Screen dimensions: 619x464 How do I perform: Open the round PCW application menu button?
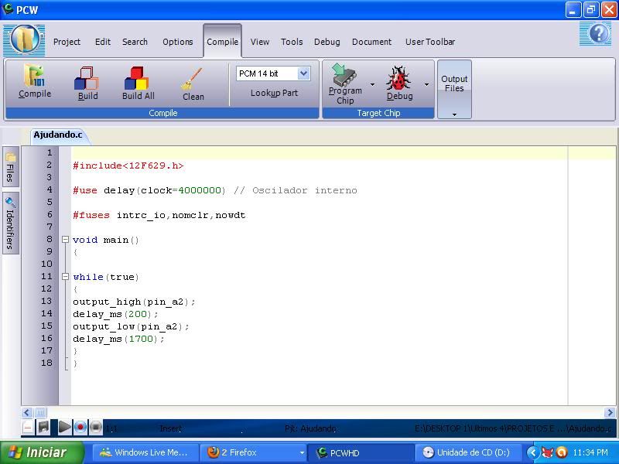(x=25, y=40)
